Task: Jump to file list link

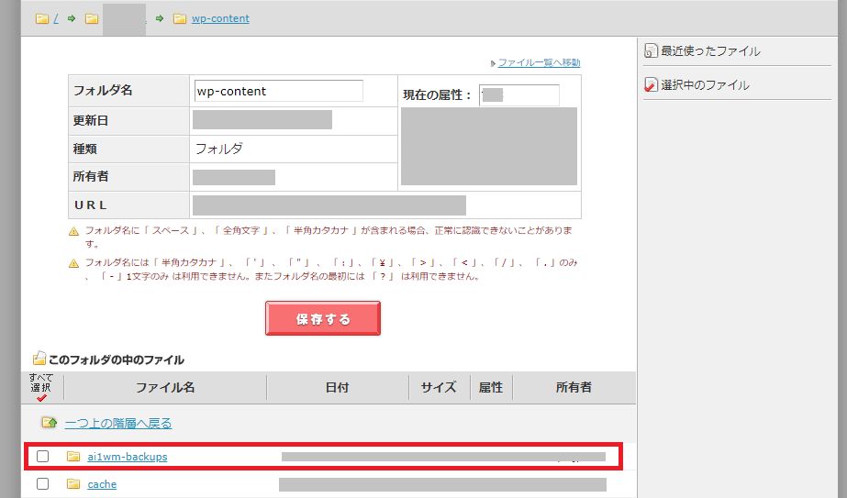Action: pyautogui.click(x=539, y=62)
